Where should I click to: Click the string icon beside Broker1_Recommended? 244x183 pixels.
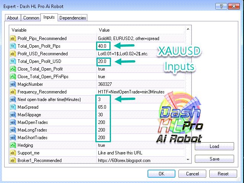point(13,160)
